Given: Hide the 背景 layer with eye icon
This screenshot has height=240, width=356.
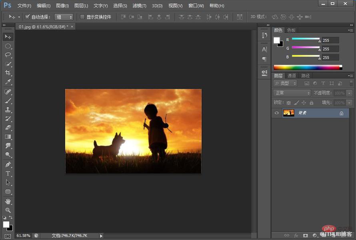Looking at the screenshot, I should (x=276, y=113).
